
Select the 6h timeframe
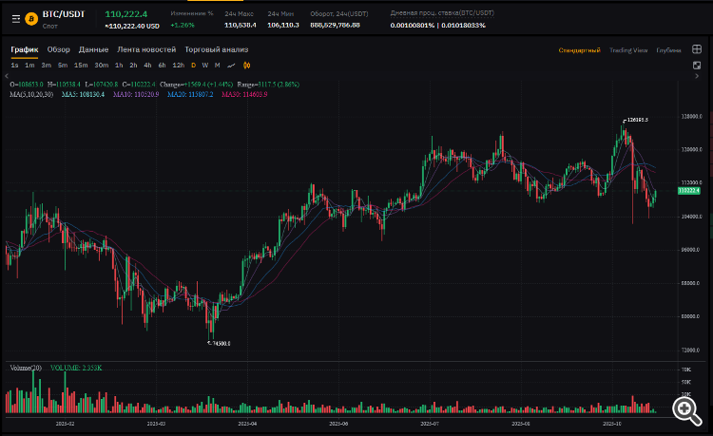tap(162, 66)
